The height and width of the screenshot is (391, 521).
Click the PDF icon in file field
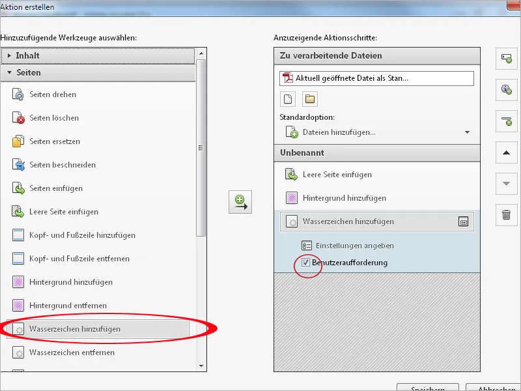(x=287, y=78)
